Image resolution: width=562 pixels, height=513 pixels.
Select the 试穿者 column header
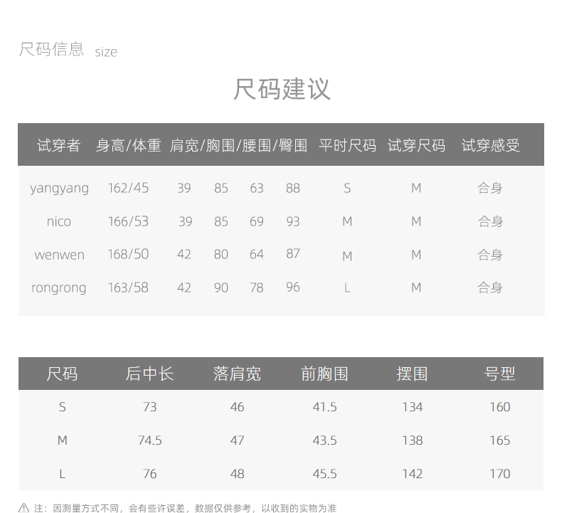[59, 146]
